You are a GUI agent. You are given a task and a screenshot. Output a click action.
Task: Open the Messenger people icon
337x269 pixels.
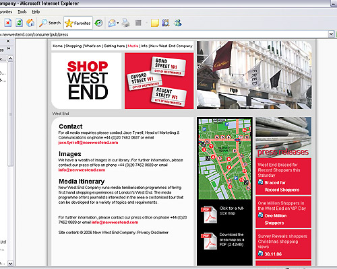pyautogui.click(x=178, y=23)
